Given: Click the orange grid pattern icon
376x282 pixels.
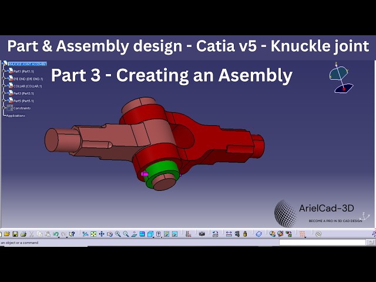Looking at the screenshot, I should (x=302, y=234).
